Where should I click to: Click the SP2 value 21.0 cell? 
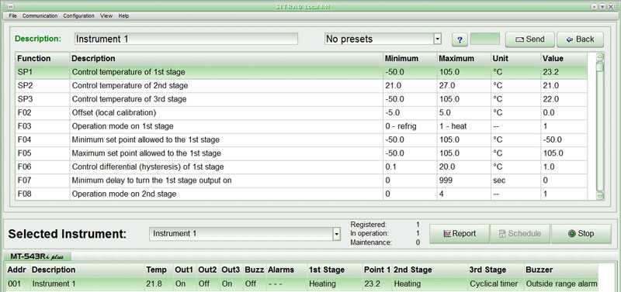564,86
